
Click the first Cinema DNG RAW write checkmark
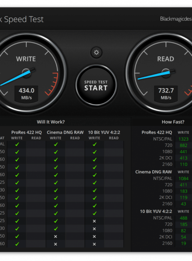point(56,144)
